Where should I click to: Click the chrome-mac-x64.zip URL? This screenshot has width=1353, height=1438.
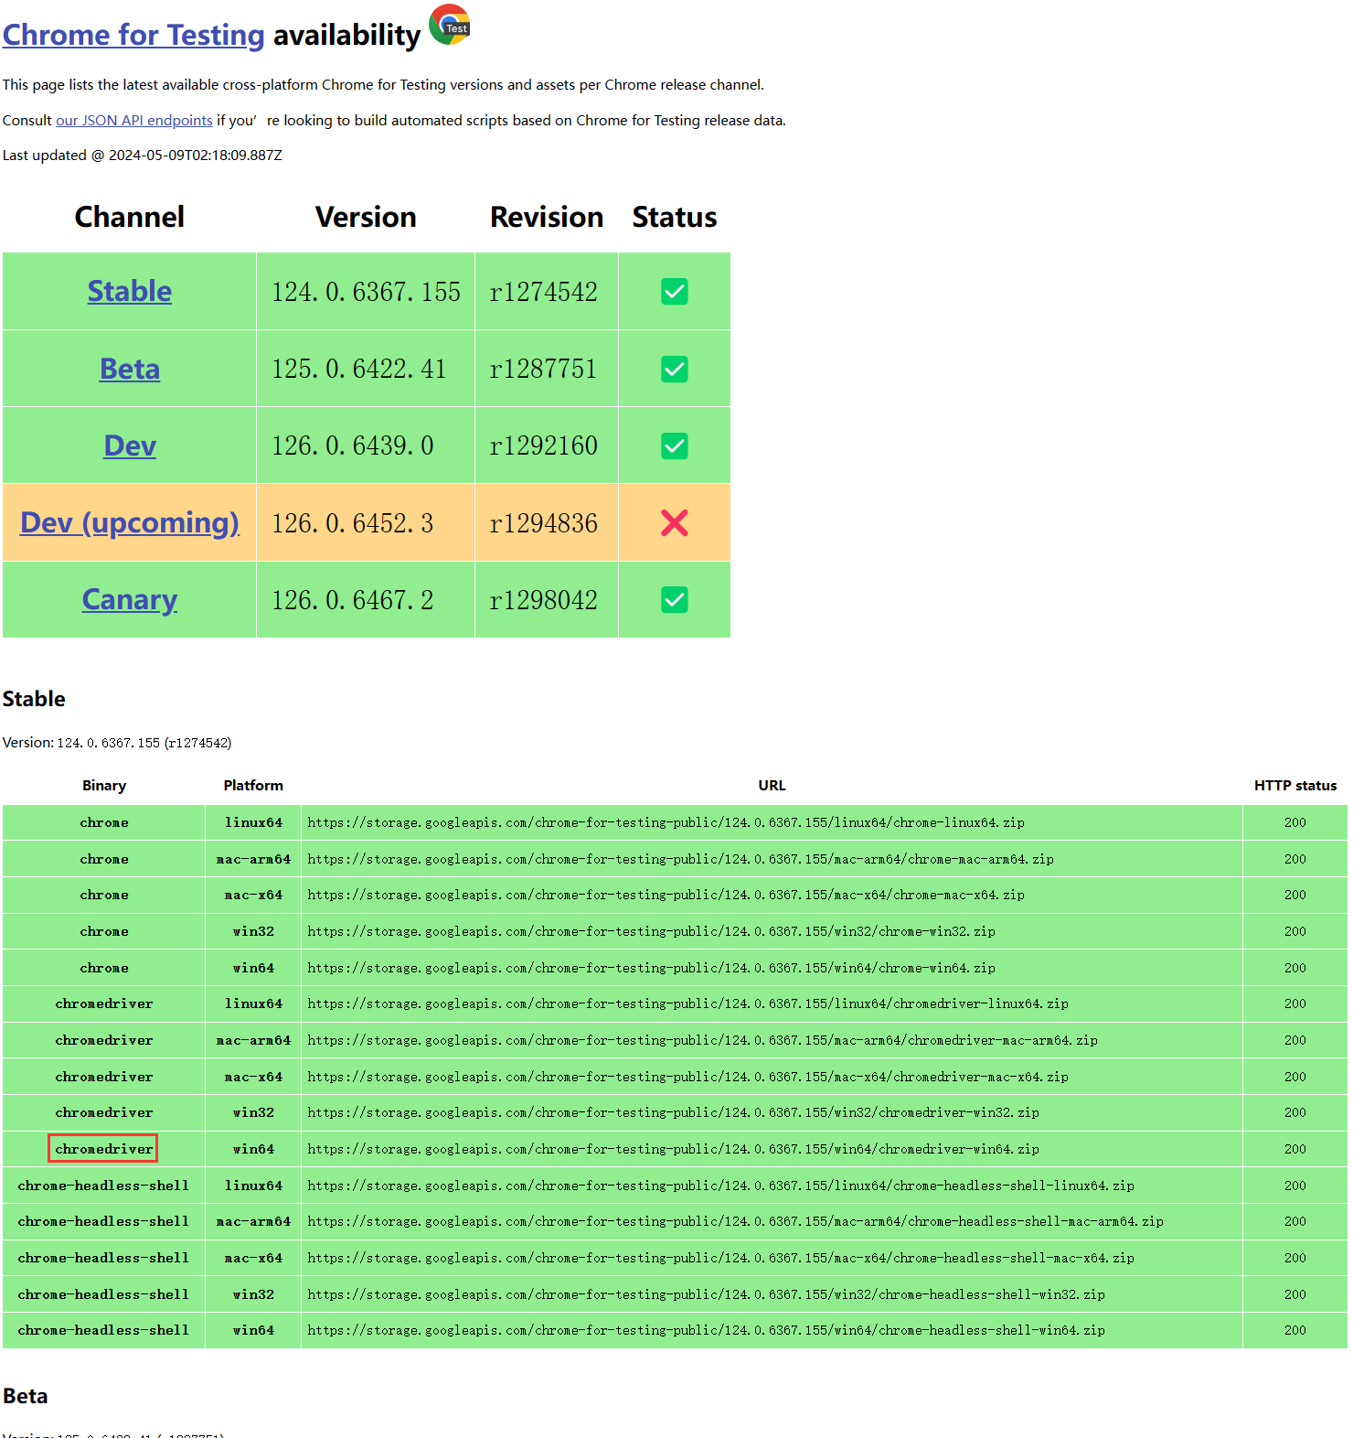click(x=666, y=895)
